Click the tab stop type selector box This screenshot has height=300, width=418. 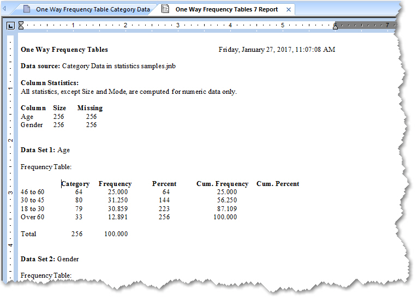(10, 26)
